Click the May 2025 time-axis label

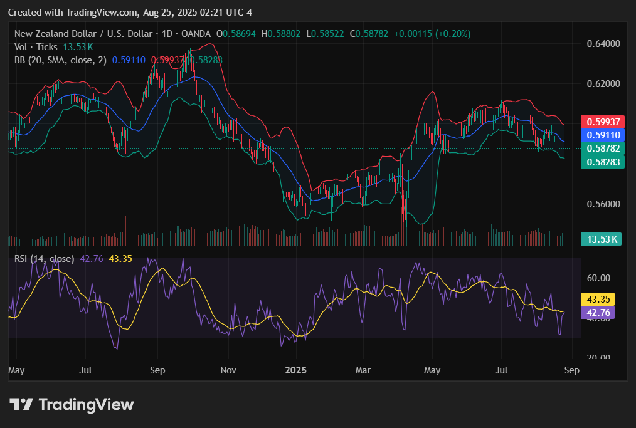432,370
